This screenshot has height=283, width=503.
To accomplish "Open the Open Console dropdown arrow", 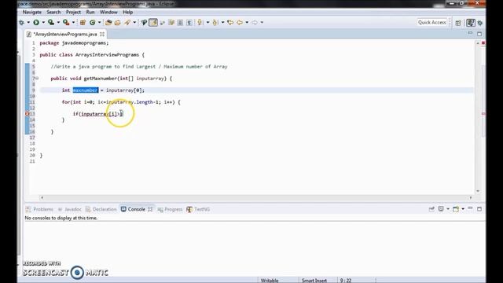I will click(463, 209).
